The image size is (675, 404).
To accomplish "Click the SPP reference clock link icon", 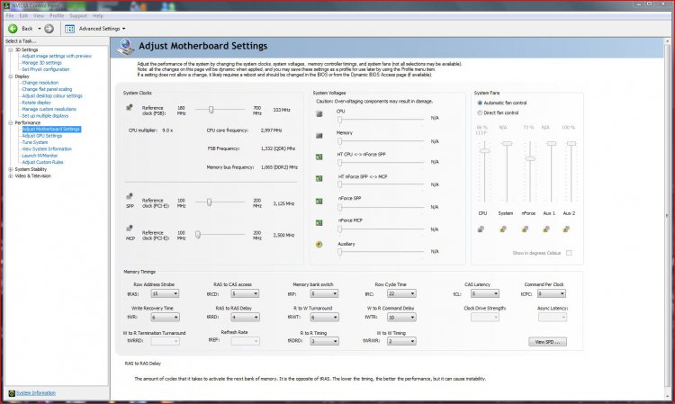I will [129, 197].
